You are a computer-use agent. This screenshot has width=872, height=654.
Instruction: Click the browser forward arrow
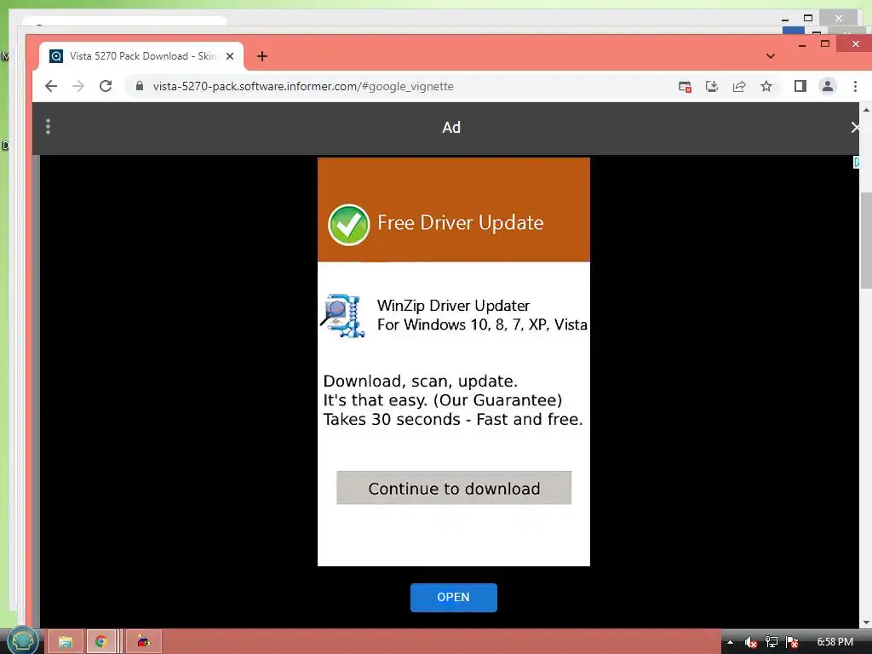pyautogui.click(x=78, y=86)
